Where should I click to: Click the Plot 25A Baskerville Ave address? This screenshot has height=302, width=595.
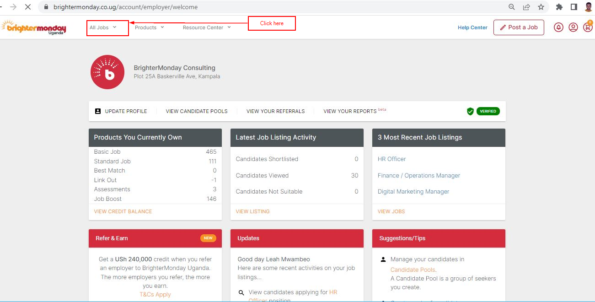[177, 76]
